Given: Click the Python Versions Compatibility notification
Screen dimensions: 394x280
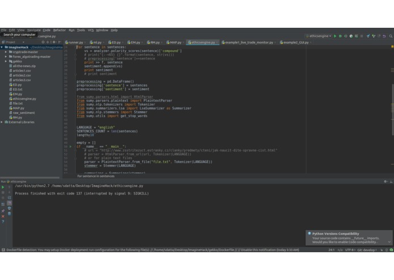Looking at the screenshot, I should coord(349,237).
